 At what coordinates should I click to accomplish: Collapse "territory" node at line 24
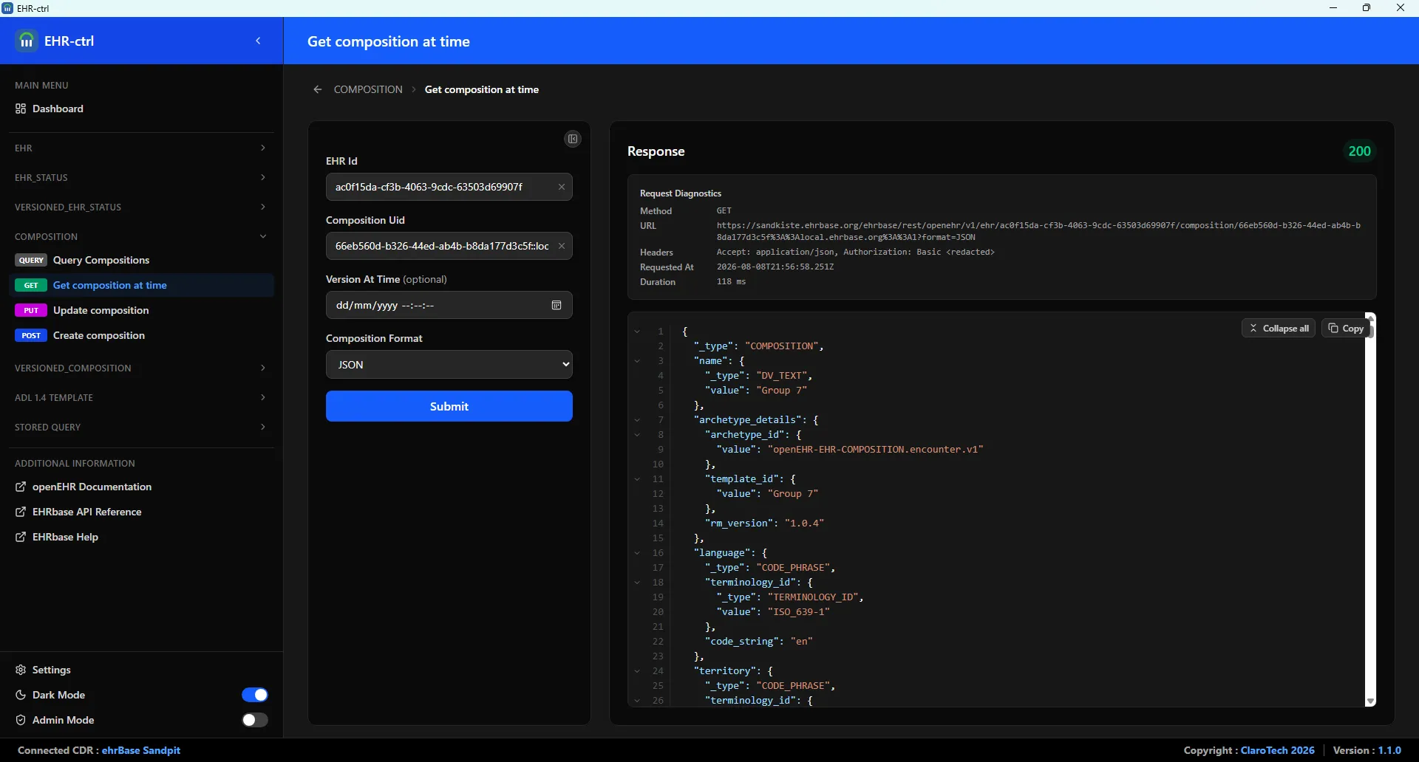(x=637, y=671)
